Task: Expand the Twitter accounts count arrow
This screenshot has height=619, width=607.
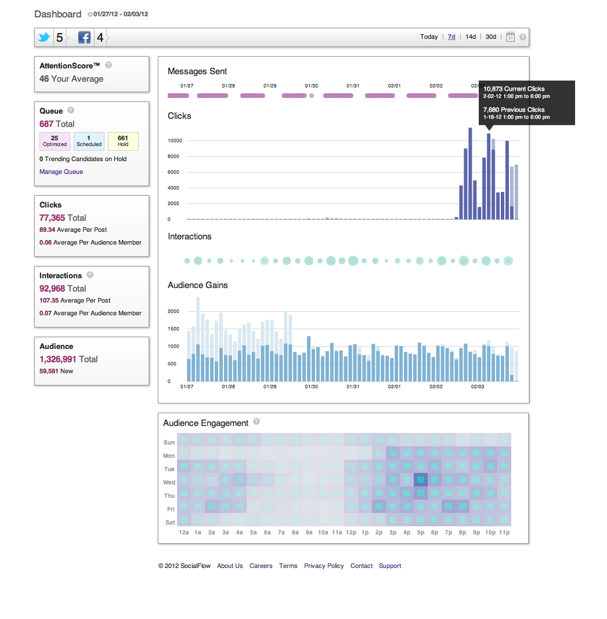Action: click(67, 38)
